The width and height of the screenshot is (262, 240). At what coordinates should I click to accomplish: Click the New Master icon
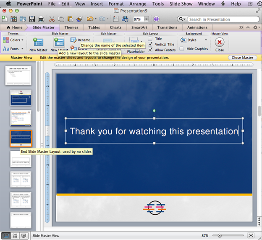coord(38,42)
